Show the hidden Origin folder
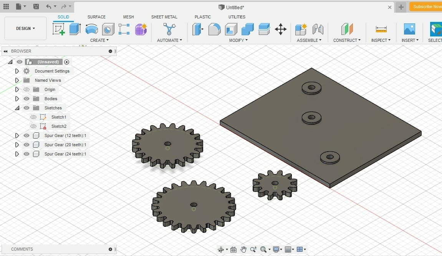 pyautogui.click(x=26, y=89)
